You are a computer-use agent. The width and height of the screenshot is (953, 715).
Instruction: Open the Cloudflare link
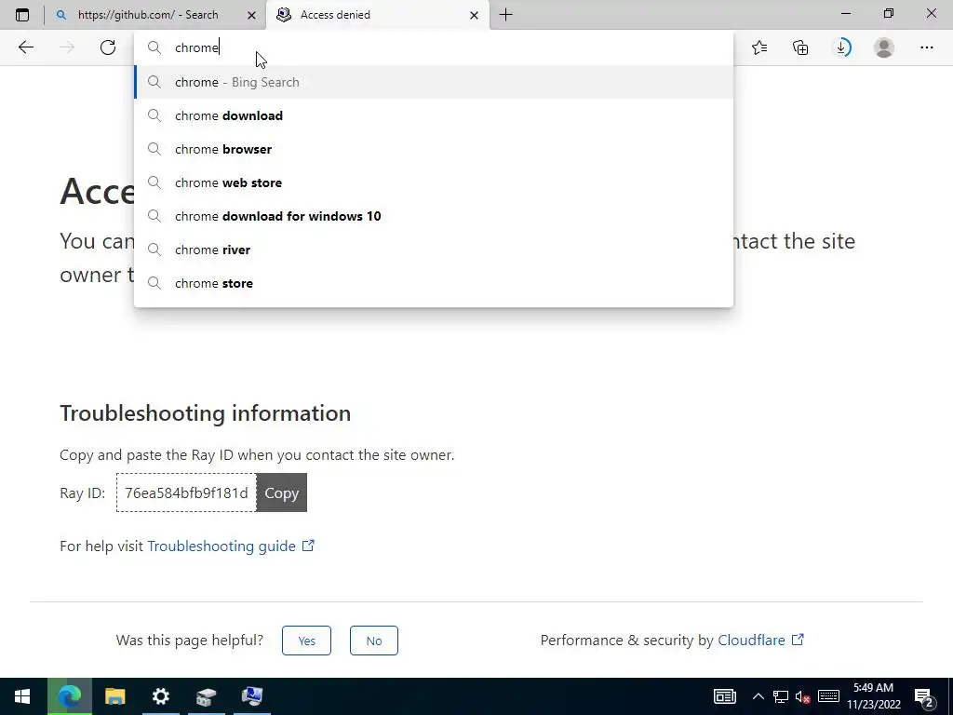click(x=761, y=640)
